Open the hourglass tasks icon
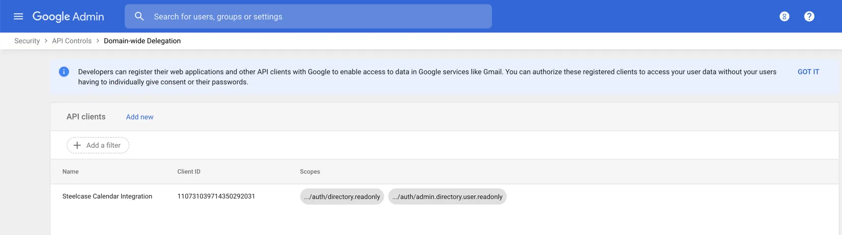Image resolution: width=842 pixels, height=235 pixels. pos(784,16)
